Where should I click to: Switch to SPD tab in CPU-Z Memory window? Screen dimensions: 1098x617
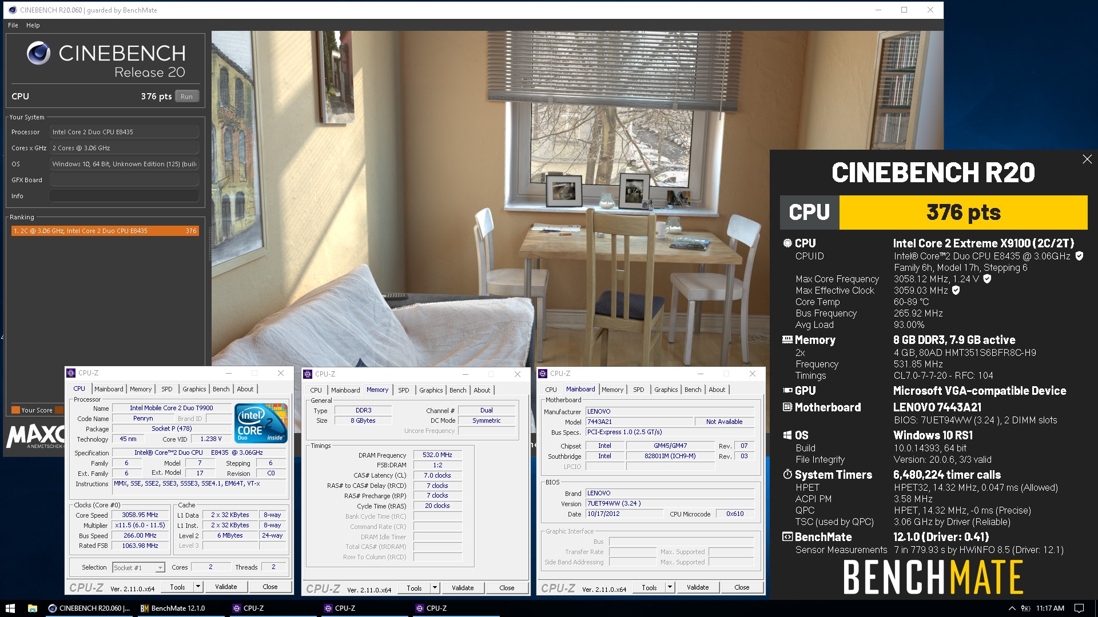click(404, 390)
